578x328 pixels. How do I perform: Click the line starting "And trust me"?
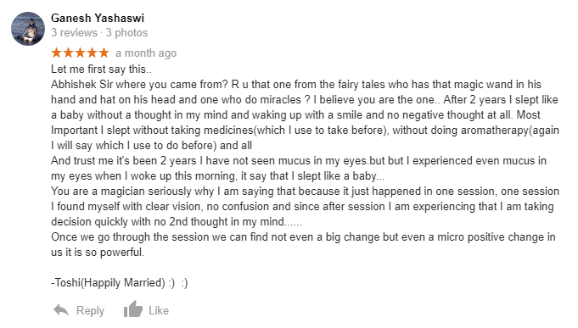tap(299, 161)
